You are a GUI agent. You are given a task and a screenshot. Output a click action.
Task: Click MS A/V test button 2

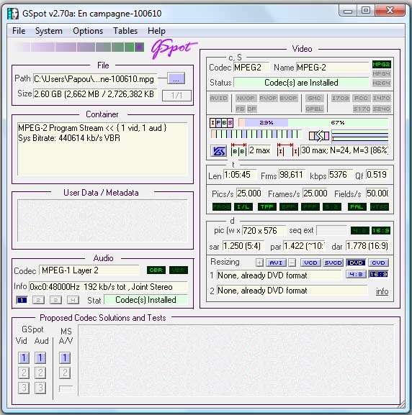tap(65, 373)
